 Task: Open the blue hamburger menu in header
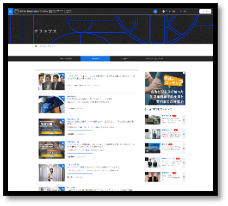10,11
